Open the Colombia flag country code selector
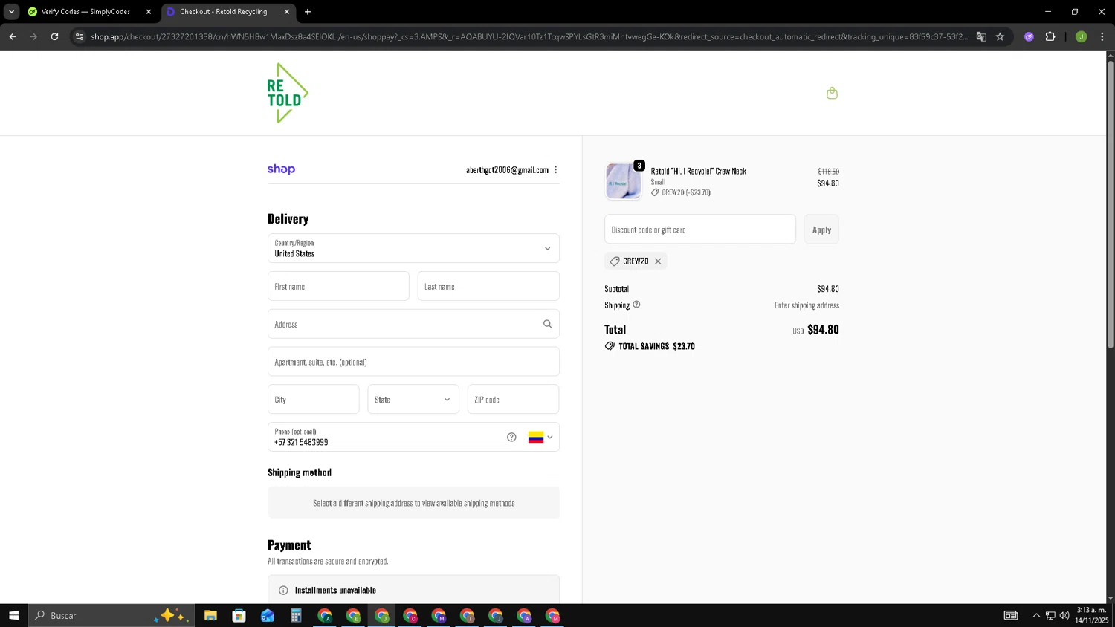Image resolution: width=1115 pixels, height=627 pixels. [x=540, y=437]
